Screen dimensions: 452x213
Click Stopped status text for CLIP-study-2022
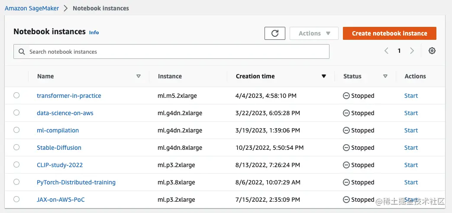pyautogui.click(x=363, y=165)
